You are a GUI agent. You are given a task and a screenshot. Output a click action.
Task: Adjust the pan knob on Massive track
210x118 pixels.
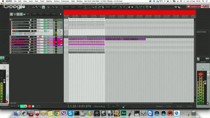click(38, 31)
